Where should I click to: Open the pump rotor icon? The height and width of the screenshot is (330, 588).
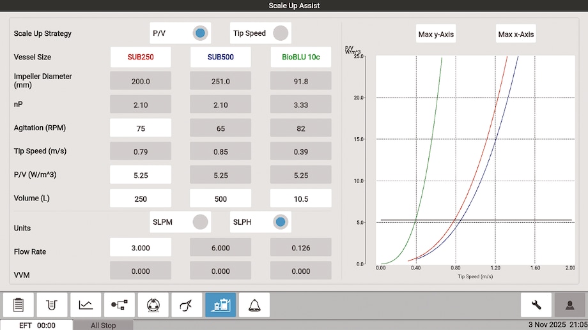153,305
